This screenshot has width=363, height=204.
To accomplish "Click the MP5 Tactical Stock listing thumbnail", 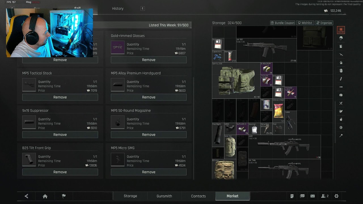I will (29, 85).
